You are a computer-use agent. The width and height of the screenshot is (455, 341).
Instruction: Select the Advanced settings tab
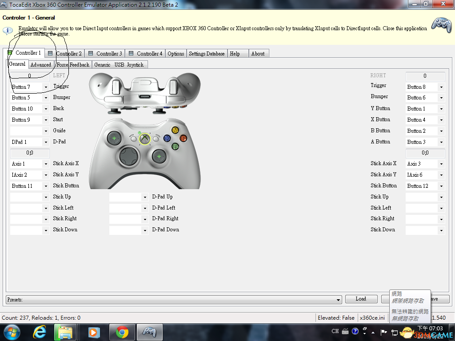click(x=40, y=65)
